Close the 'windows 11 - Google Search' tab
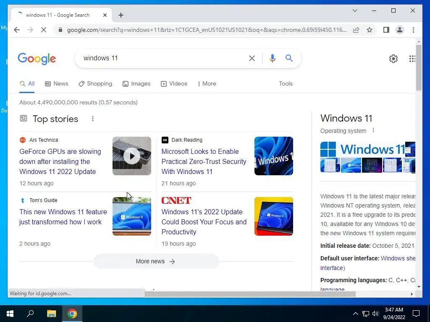 point(105,15)
